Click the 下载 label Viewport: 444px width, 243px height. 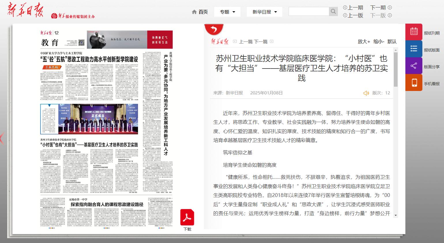pyautogui.click(x=187, y=229)
